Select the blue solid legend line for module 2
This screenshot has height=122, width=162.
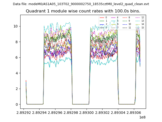pyautogui.click(x=102, y=24)
